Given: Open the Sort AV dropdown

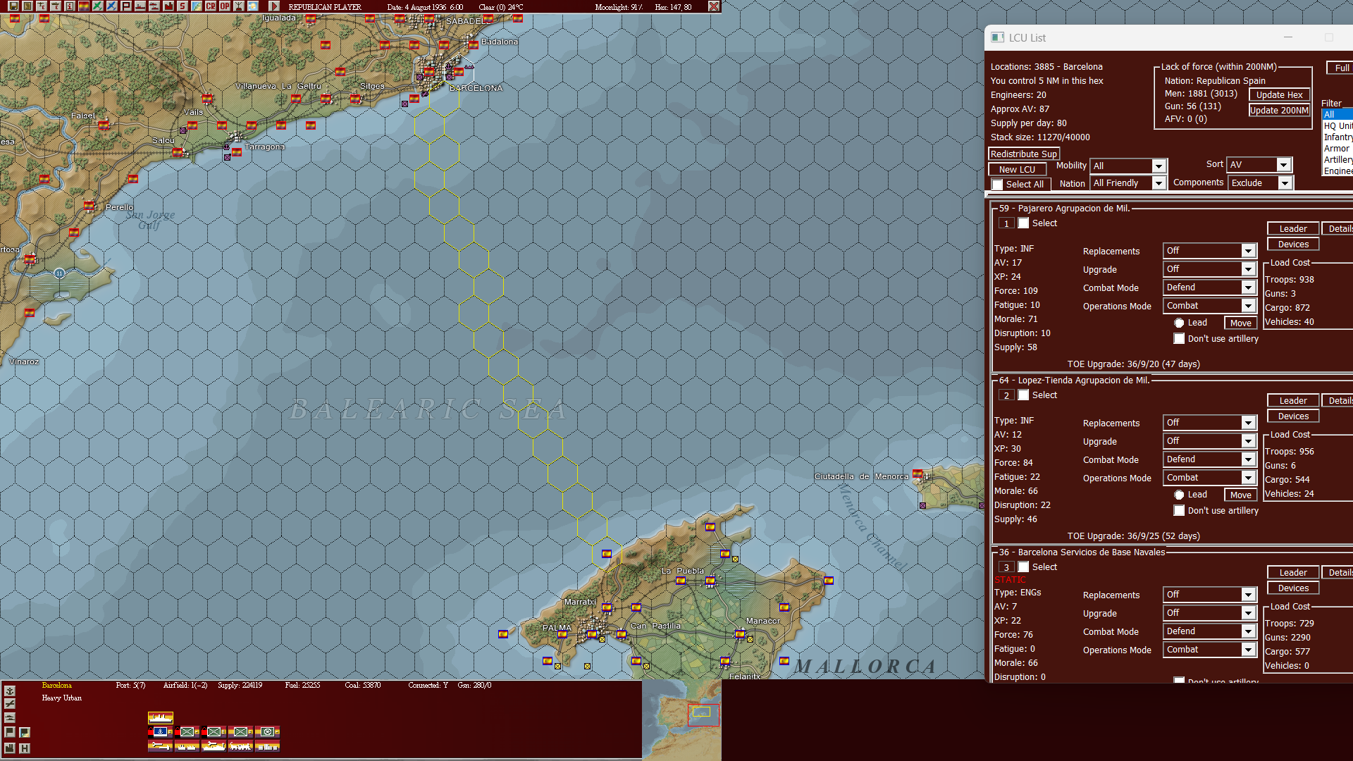Looking at the screenshot, I should coord(1259,164).
